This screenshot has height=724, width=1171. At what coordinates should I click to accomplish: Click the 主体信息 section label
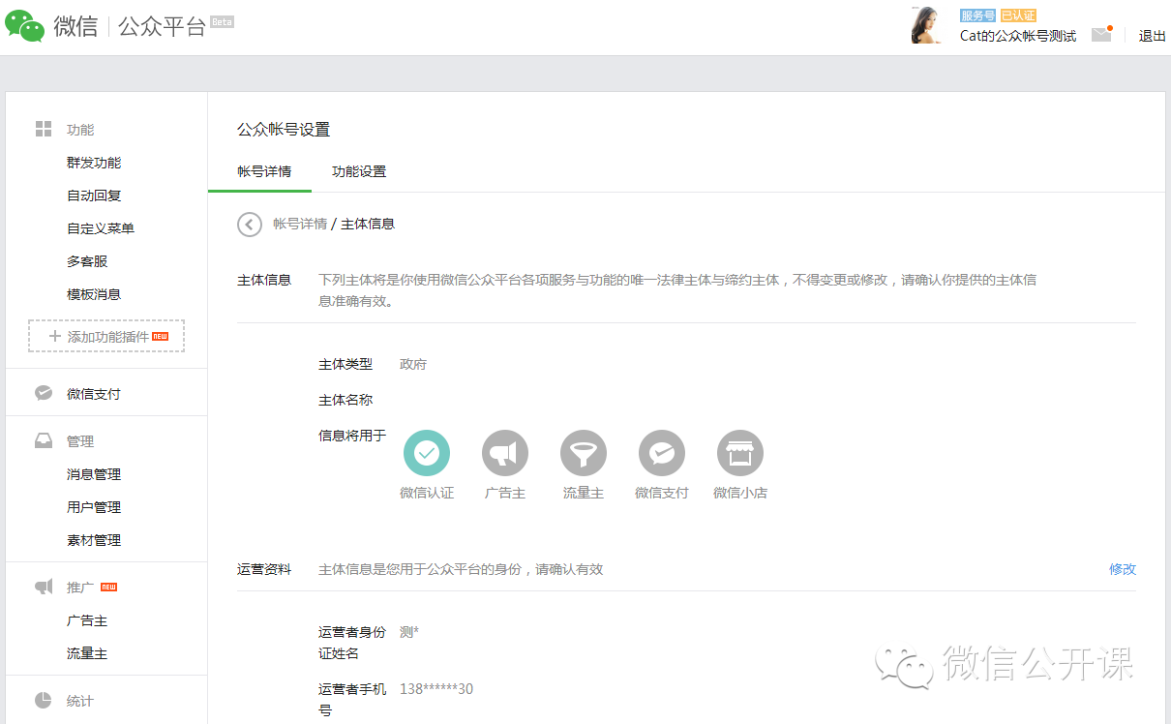pyautogui.click(x=264, y=280)
